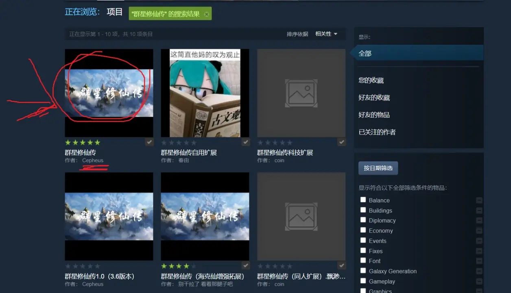Viewport: 511px width, 293px height.
Task: Click the exclude minus icon beside Balance
Action: [479, 200]
